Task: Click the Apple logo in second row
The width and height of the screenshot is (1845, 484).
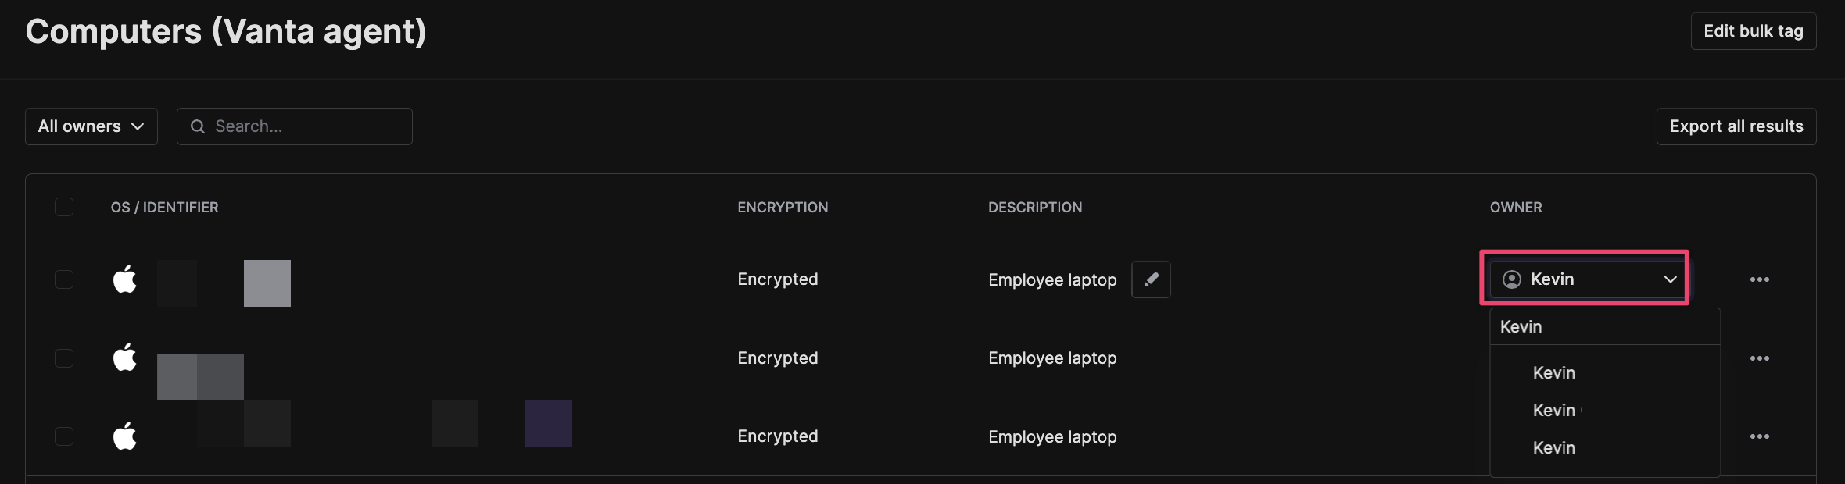Action: 125,357
